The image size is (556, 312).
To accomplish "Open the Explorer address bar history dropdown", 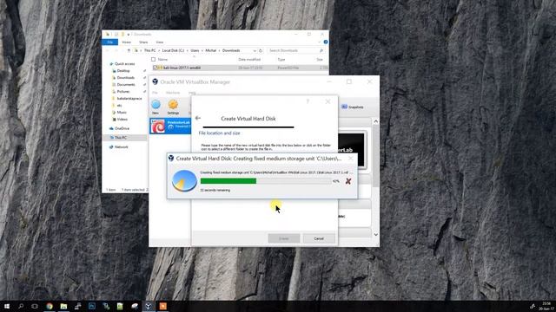I will pyautogui.click(x=255, y=50).
